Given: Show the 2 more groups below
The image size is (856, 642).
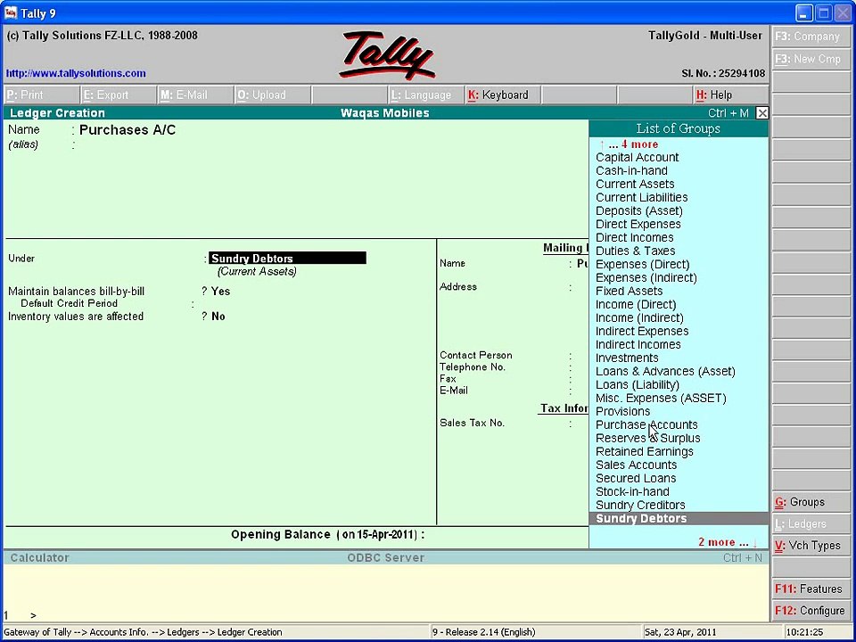Looking at the screenshot, I should click(x=728, y=542).
